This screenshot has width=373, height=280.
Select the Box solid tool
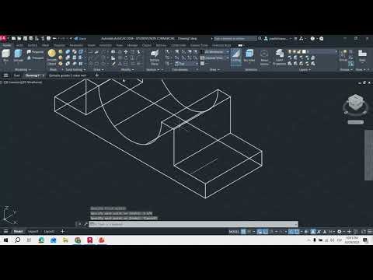tap(5, 56)
